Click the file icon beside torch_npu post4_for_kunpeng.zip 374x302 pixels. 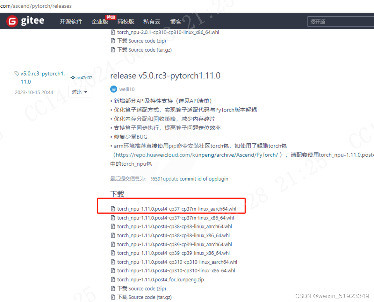pos(113,279)
